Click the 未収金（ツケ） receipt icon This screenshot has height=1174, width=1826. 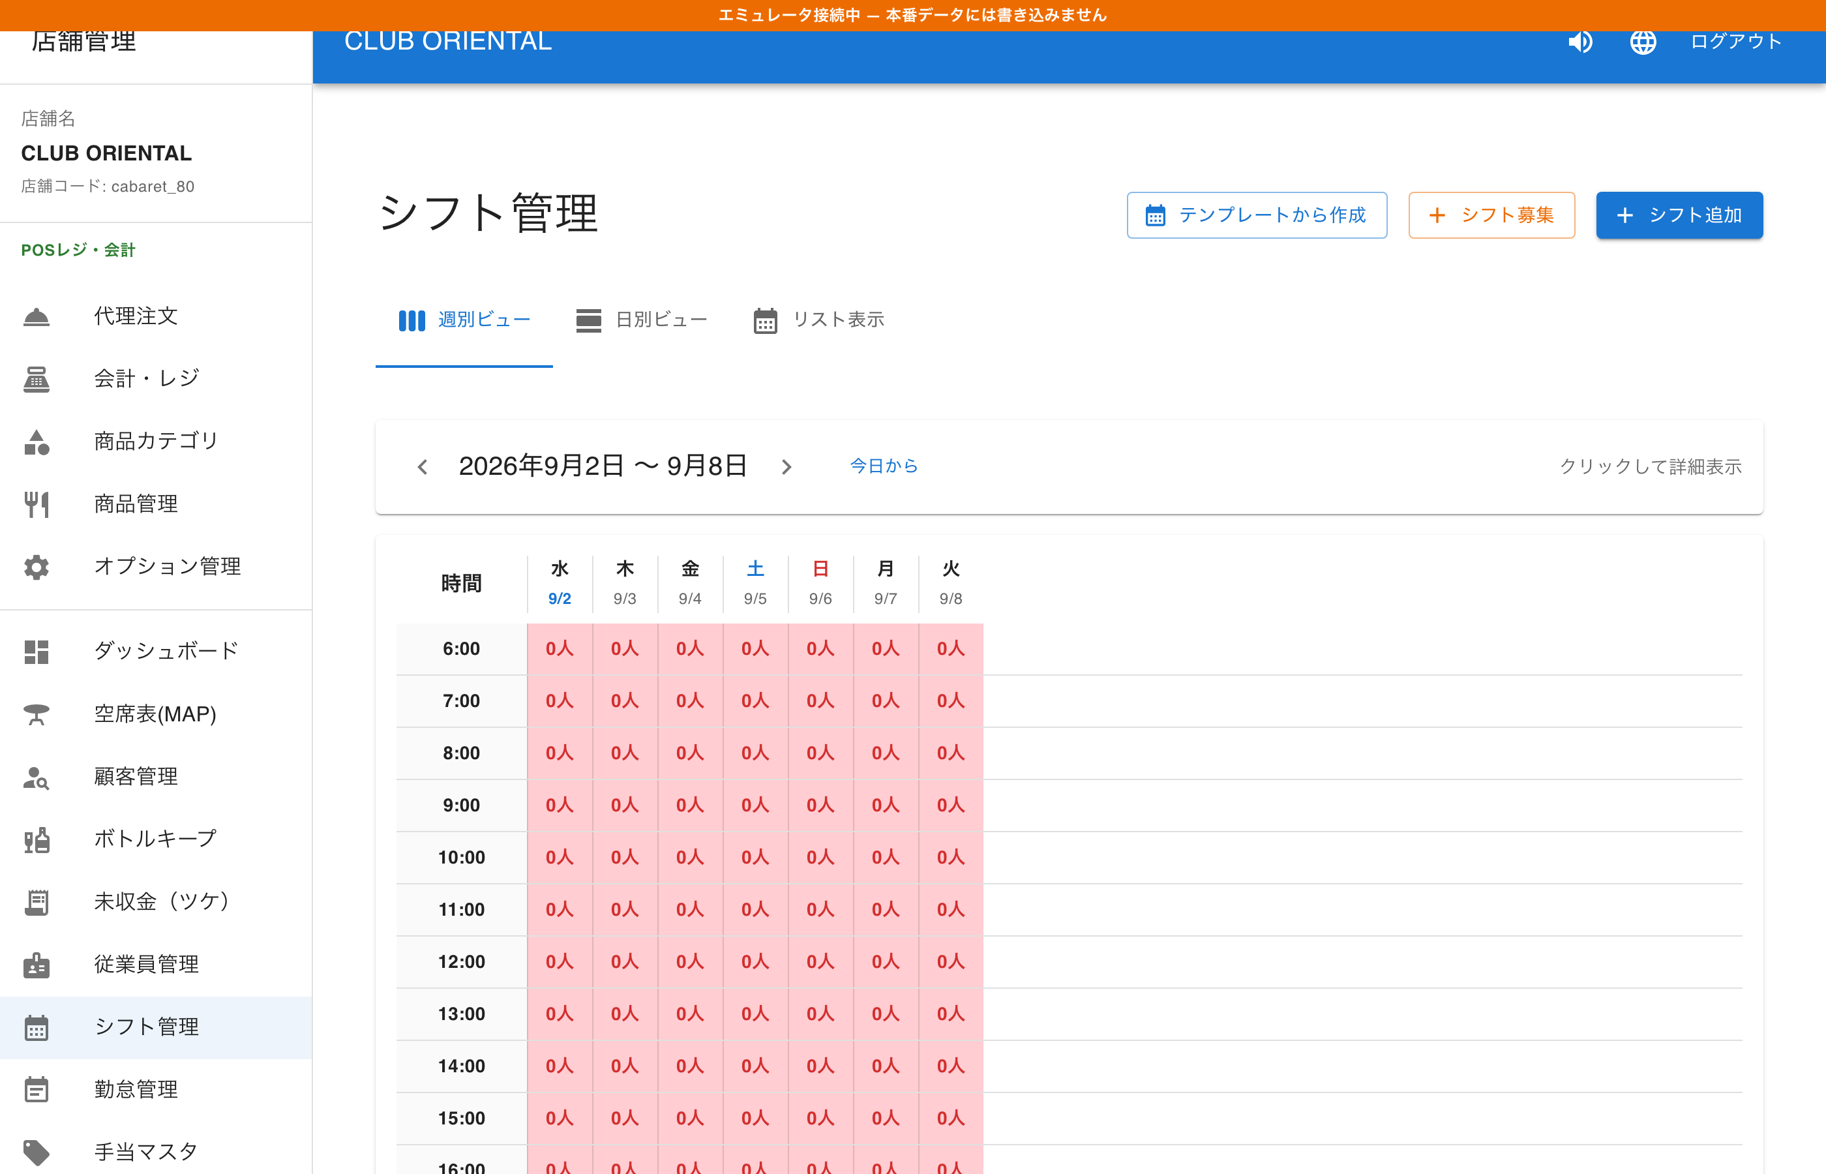tap(37, 902)
